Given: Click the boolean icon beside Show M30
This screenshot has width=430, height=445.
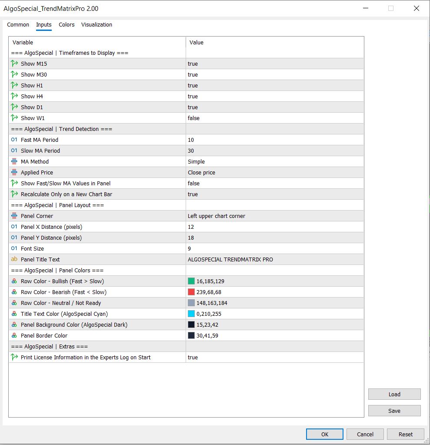Looking at the screenshot, I should 14,74.
